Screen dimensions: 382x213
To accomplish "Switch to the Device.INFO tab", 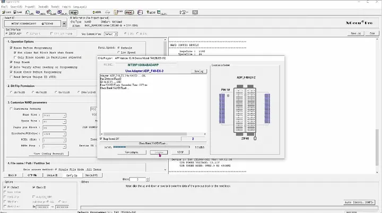I will (92, 175).
